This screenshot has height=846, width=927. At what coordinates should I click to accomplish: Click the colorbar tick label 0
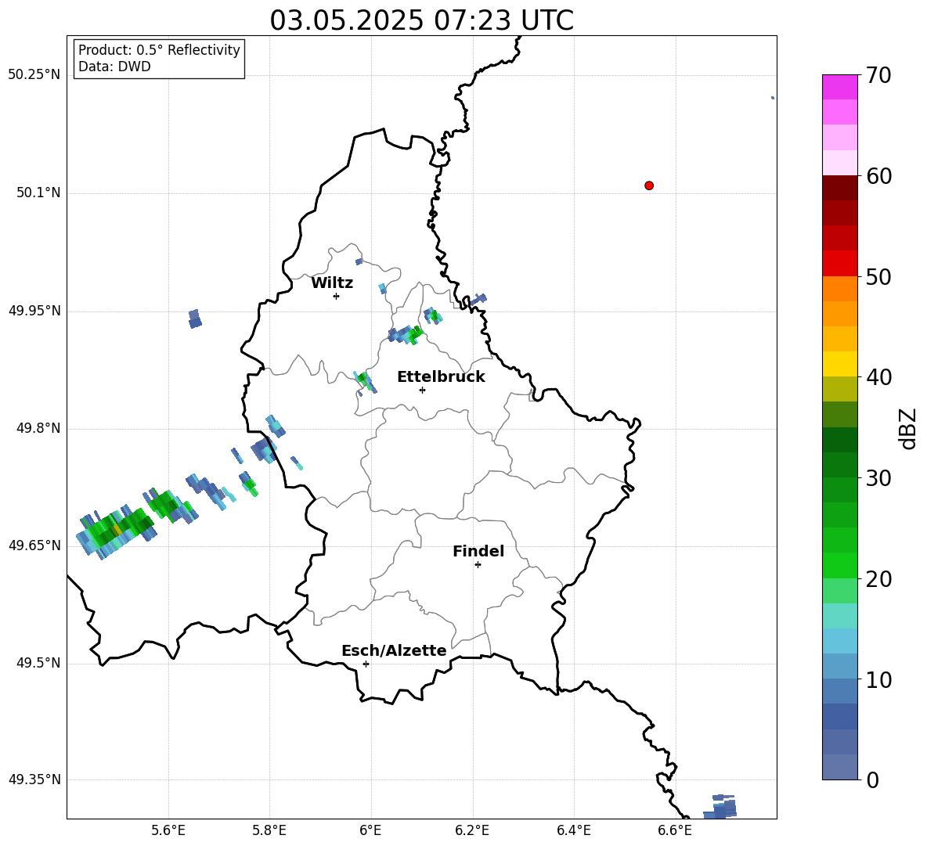tap(873, 780)
